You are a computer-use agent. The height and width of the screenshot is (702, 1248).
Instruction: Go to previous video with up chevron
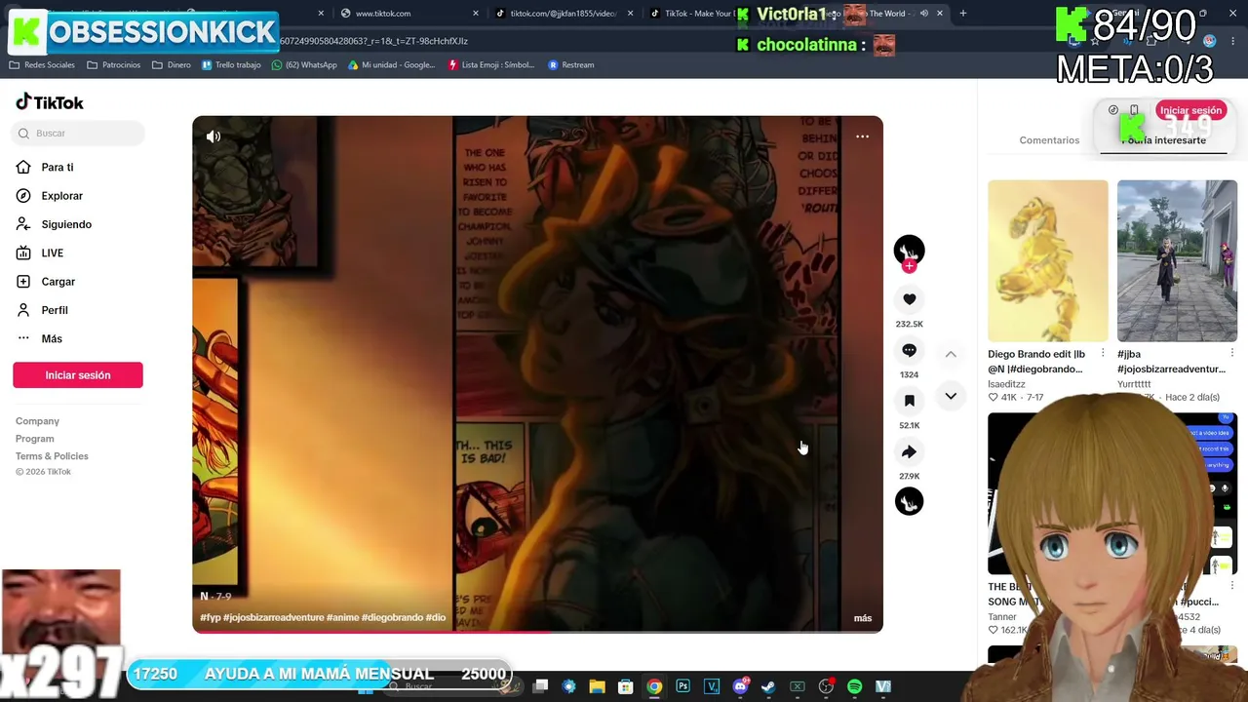[951, 354]
